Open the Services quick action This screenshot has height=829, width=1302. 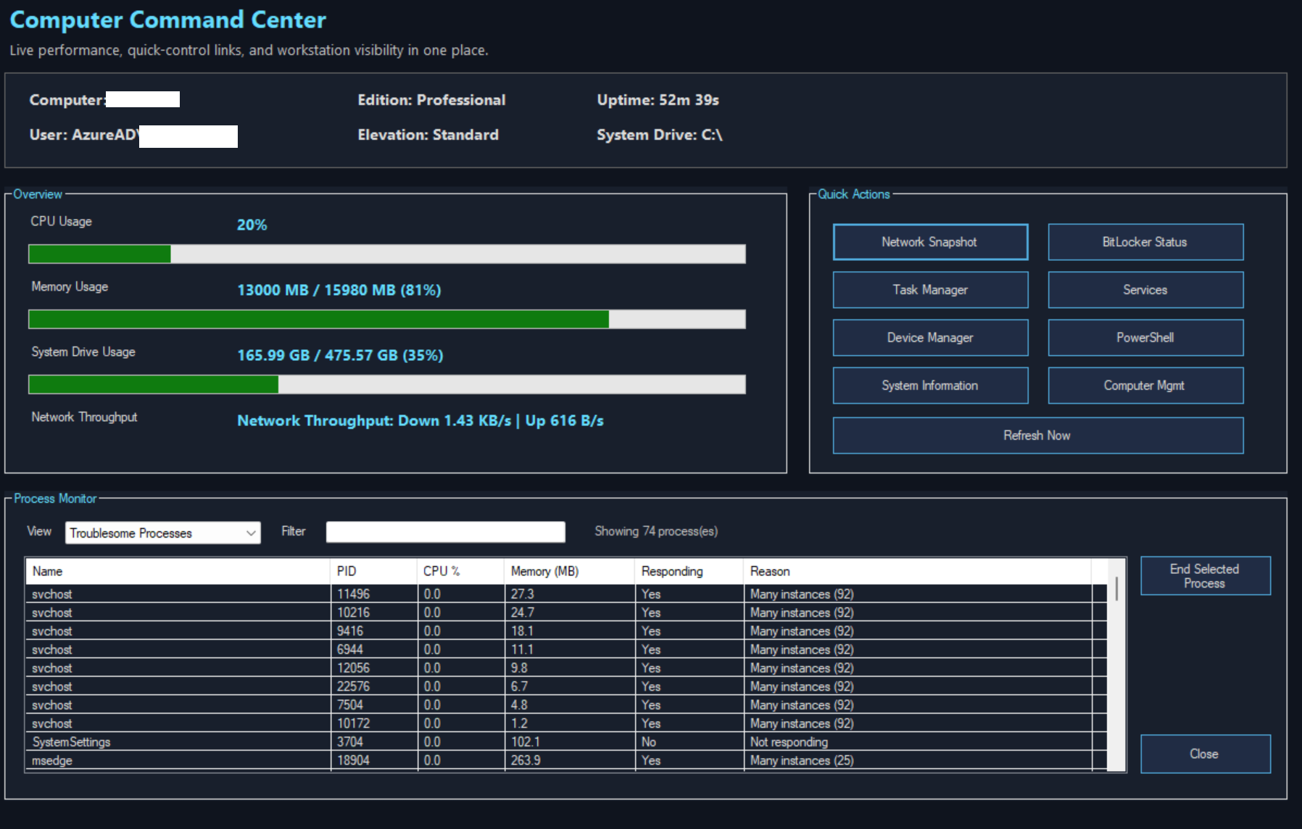click(1145, 290)
